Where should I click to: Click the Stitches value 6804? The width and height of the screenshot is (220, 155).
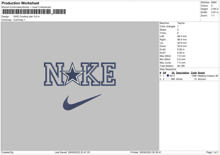[x=214, y=3]
